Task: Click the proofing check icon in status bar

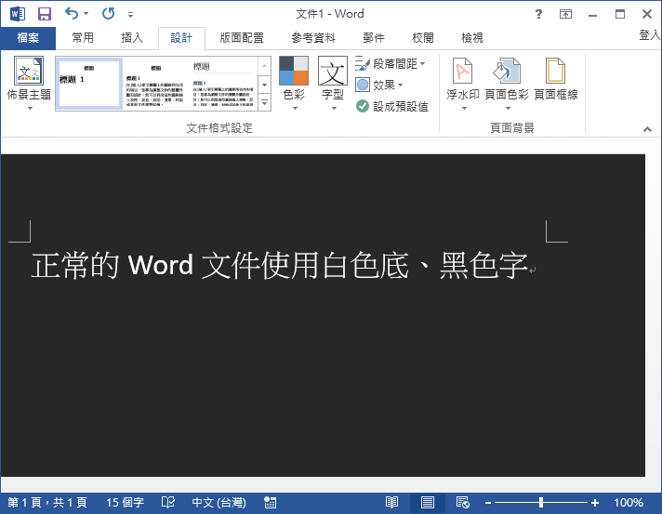Action: point(168,503)
